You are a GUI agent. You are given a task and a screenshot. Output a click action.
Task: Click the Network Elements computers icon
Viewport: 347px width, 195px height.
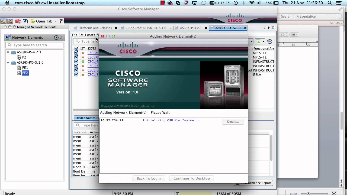pos(8,37)
